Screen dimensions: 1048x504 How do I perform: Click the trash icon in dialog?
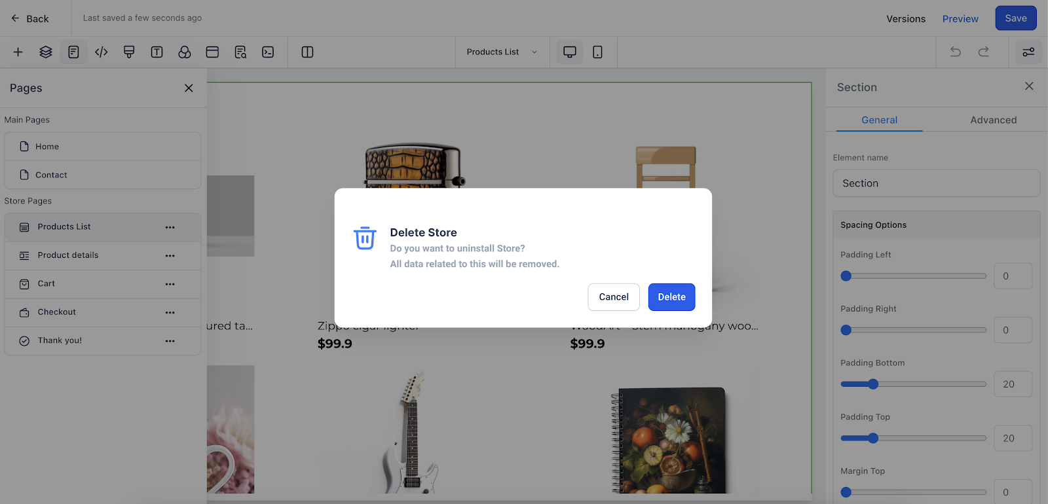[365, 238]
